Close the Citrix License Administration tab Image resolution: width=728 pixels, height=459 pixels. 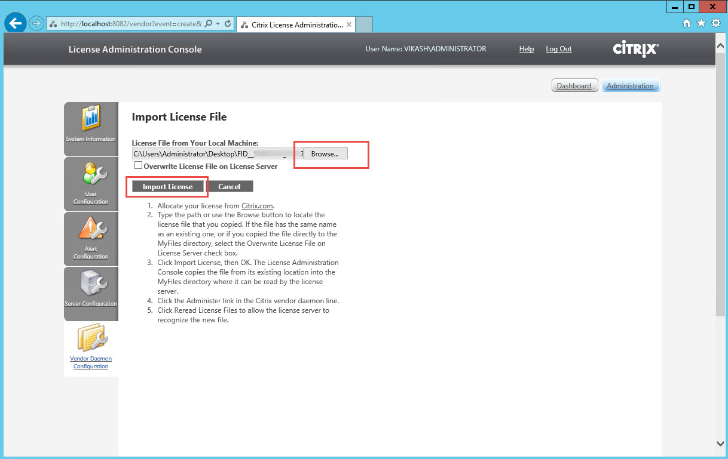349,24
